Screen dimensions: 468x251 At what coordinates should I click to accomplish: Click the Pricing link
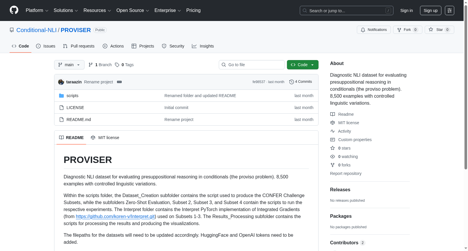pyautogui.click(x=193, y=10)
